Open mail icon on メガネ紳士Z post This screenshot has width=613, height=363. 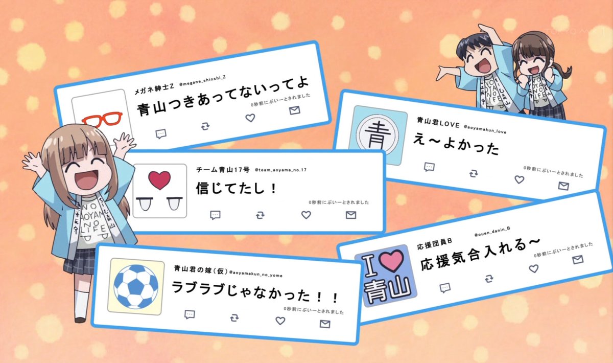[x=294, y=110]
